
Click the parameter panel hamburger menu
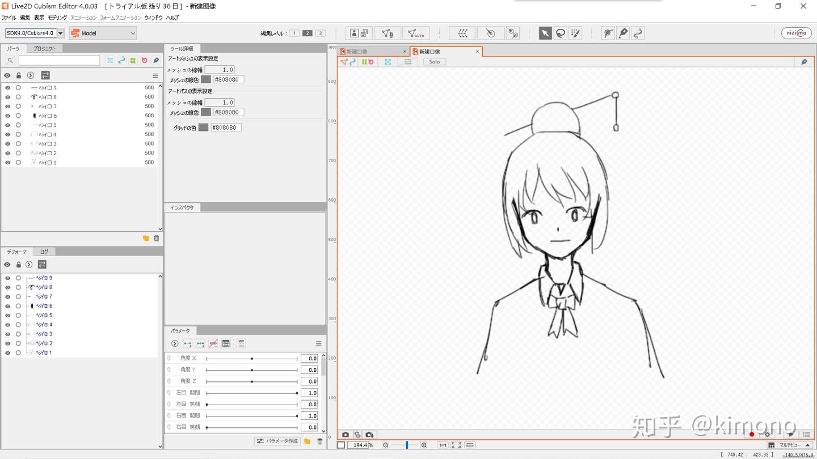[318, 344]
